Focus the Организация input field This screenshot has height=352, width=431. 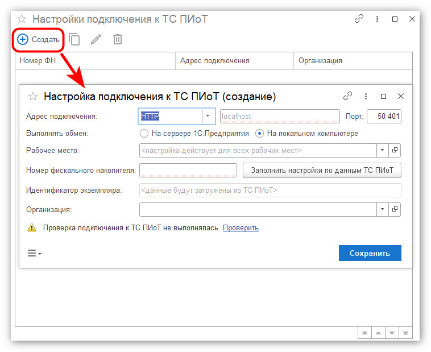[258, 209]
